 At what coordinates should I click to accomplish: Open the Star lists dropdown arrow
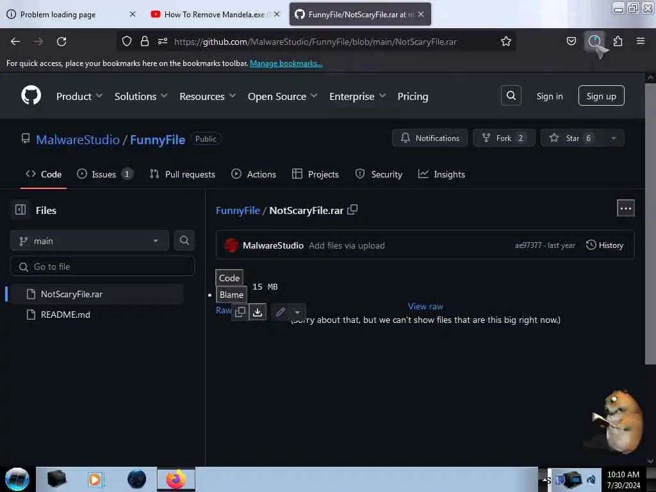click(x=613, y=138)
